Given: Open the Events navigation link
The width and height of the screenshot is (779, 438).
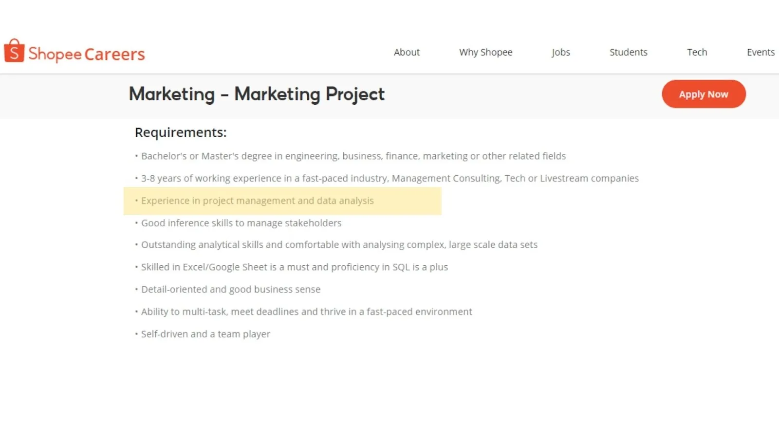Looking at the screenshot, I should point(760,52).
